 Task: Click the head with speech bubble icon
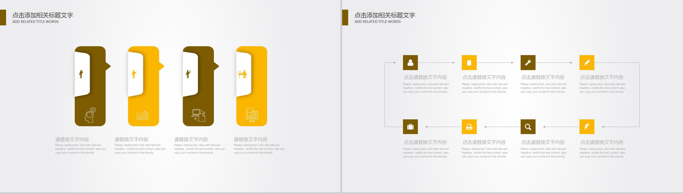(90, 115)
